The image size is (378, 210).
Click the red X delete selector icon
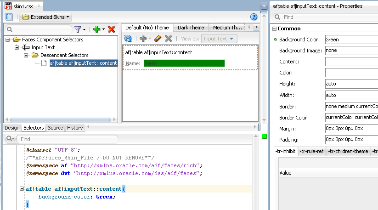(x=111, y=29)
